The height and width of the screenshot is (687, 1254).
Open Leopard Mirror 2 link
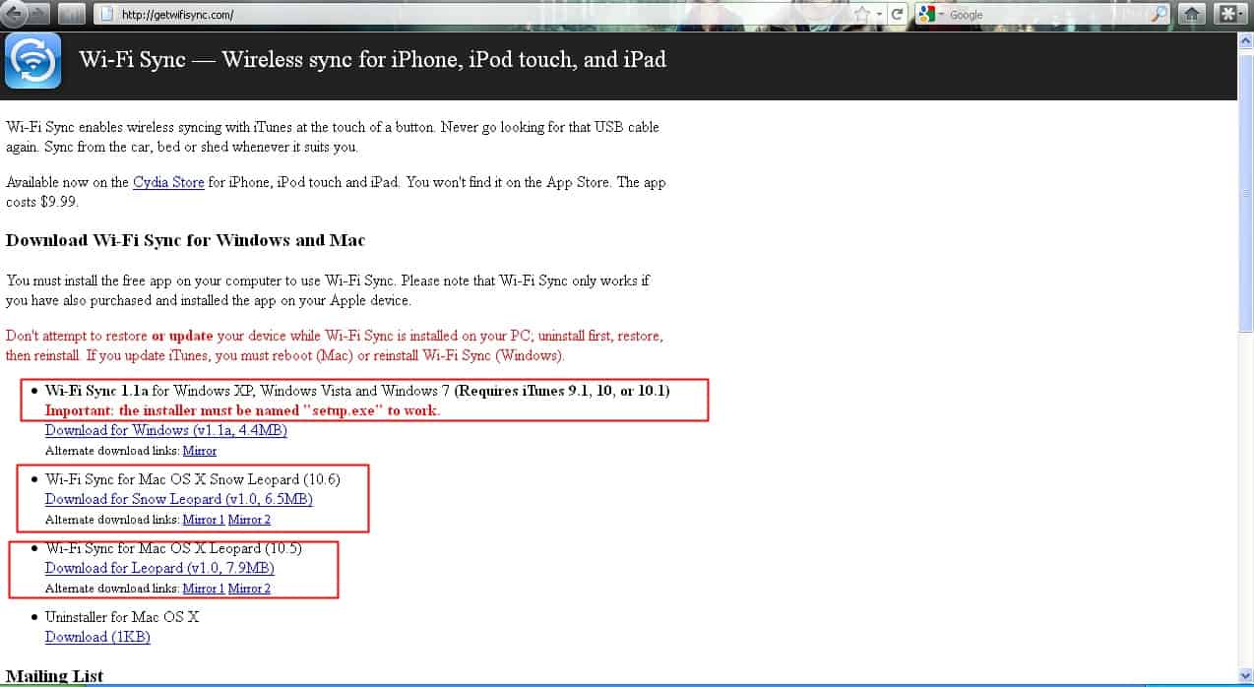(249, 589)
